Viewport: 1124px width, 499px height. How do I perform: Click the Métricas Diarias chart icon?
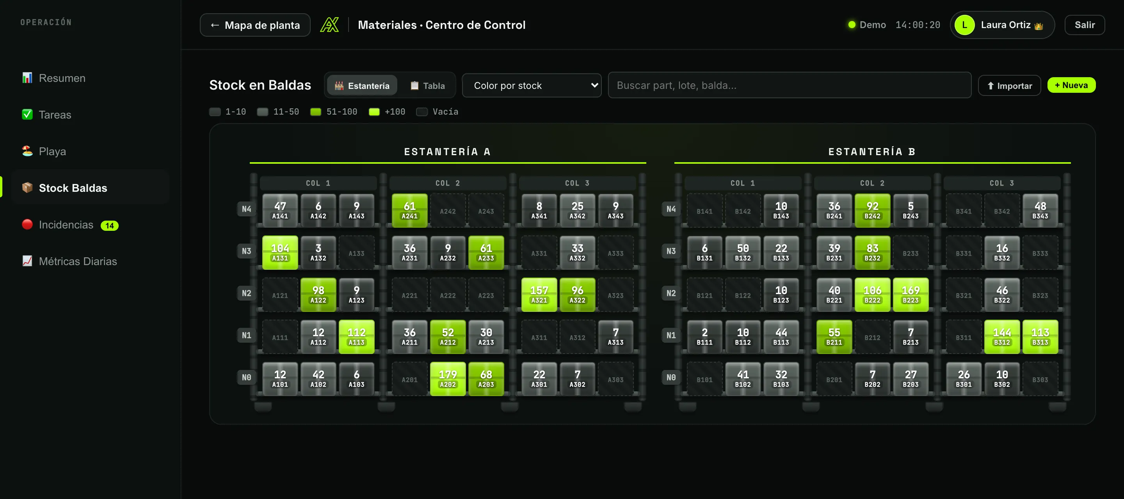tap(27, 261)
